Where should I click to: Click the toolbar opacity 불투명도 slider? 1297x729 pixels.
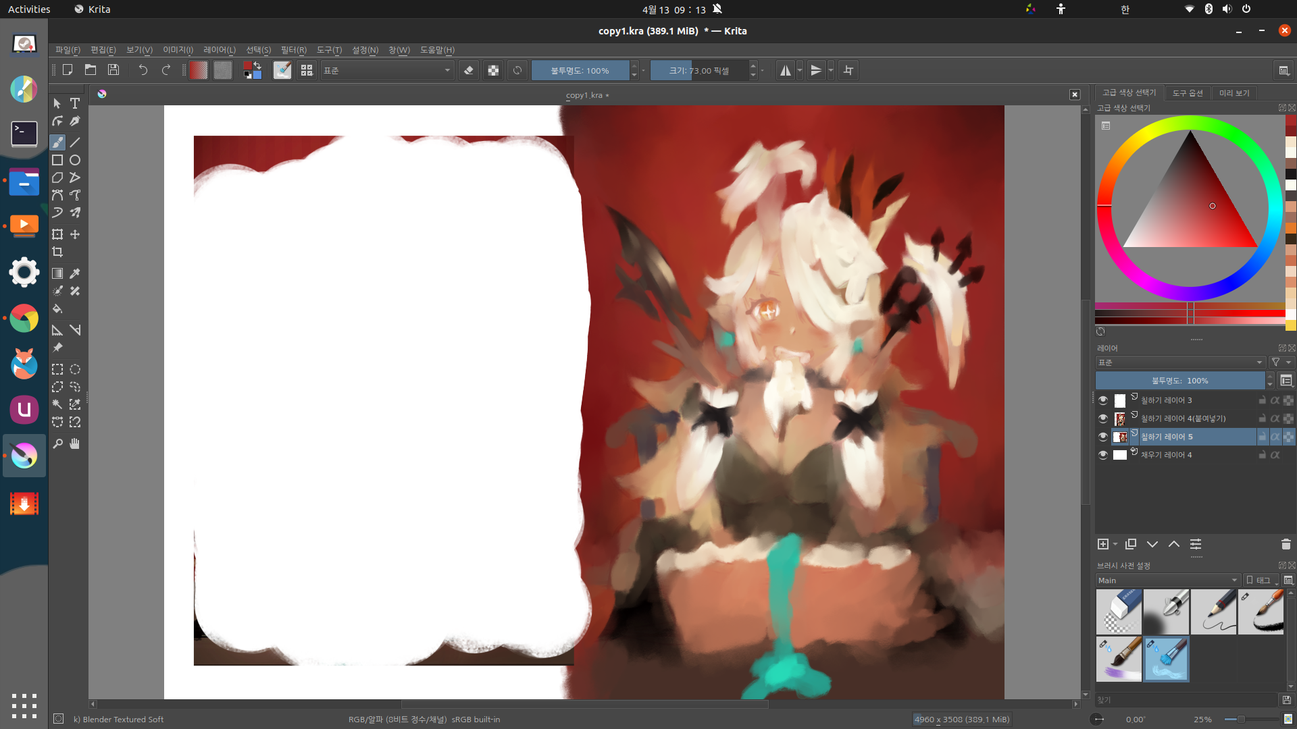coord(580,70)
